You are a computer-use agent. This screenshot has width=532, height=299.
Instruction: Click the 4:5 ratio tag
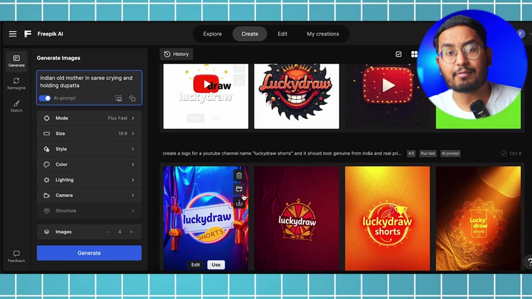tap(411, 153)
